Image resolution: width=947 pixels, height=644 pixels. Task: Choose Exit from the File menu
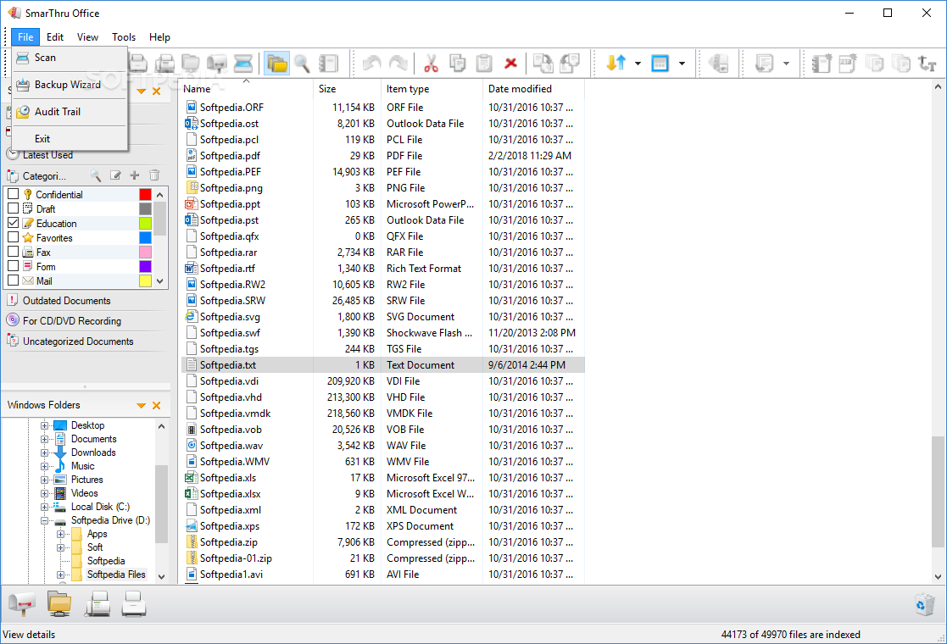pos(70,139)
